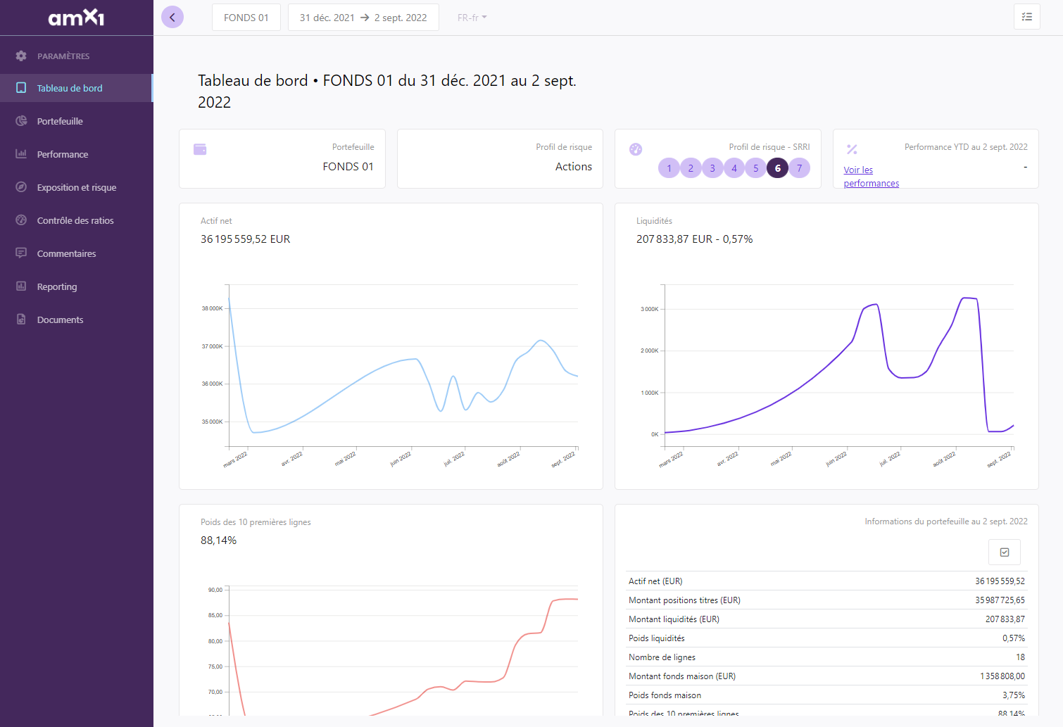Click the Portefeuille pie chart icon

point(21,121)
